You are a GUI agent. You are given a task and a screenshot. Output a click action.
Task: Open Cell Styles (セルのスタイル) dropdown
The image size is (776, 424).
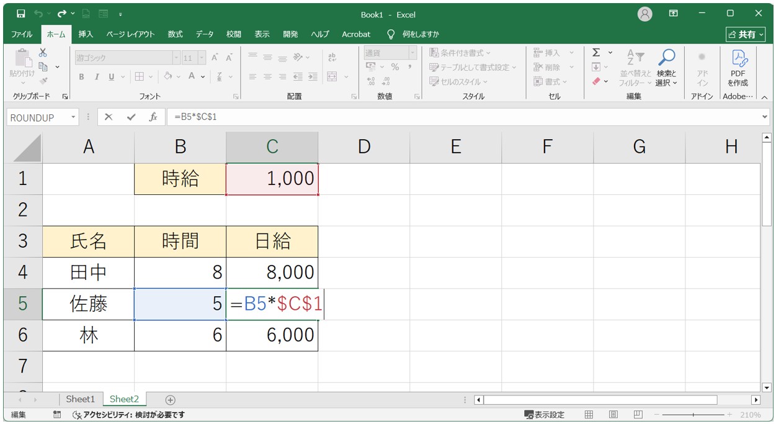point(458,81)
